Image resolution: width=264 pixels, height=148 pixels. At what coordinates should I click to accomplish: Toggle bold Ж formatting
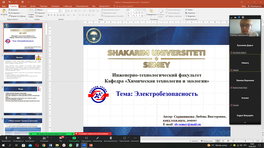(x=49, y=15)
